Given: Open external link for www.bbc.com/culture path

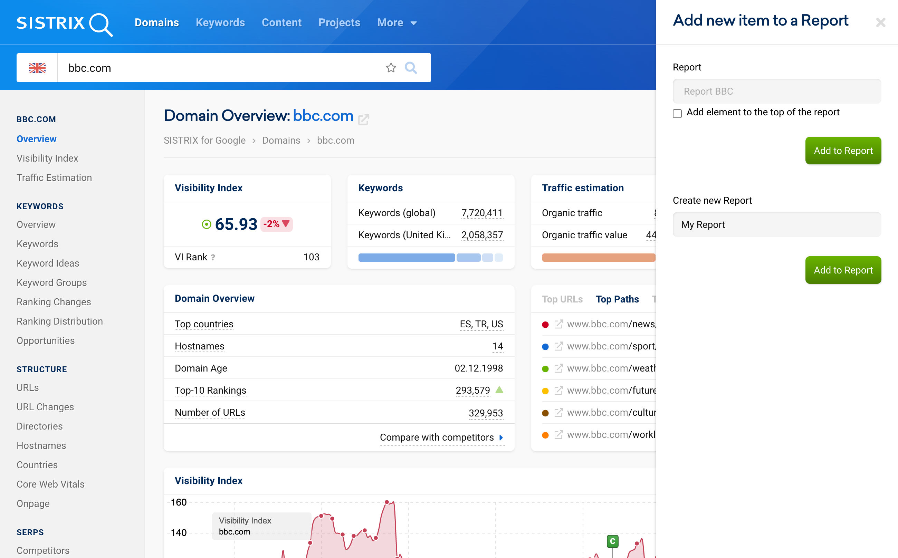Looking at the screenshot, I should coord(559,413).
